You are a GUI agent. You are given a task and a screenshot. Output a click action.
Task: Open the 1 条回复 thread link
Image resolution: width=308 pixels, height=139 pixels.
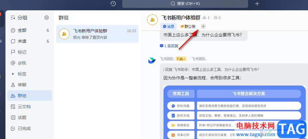[169, 46]
